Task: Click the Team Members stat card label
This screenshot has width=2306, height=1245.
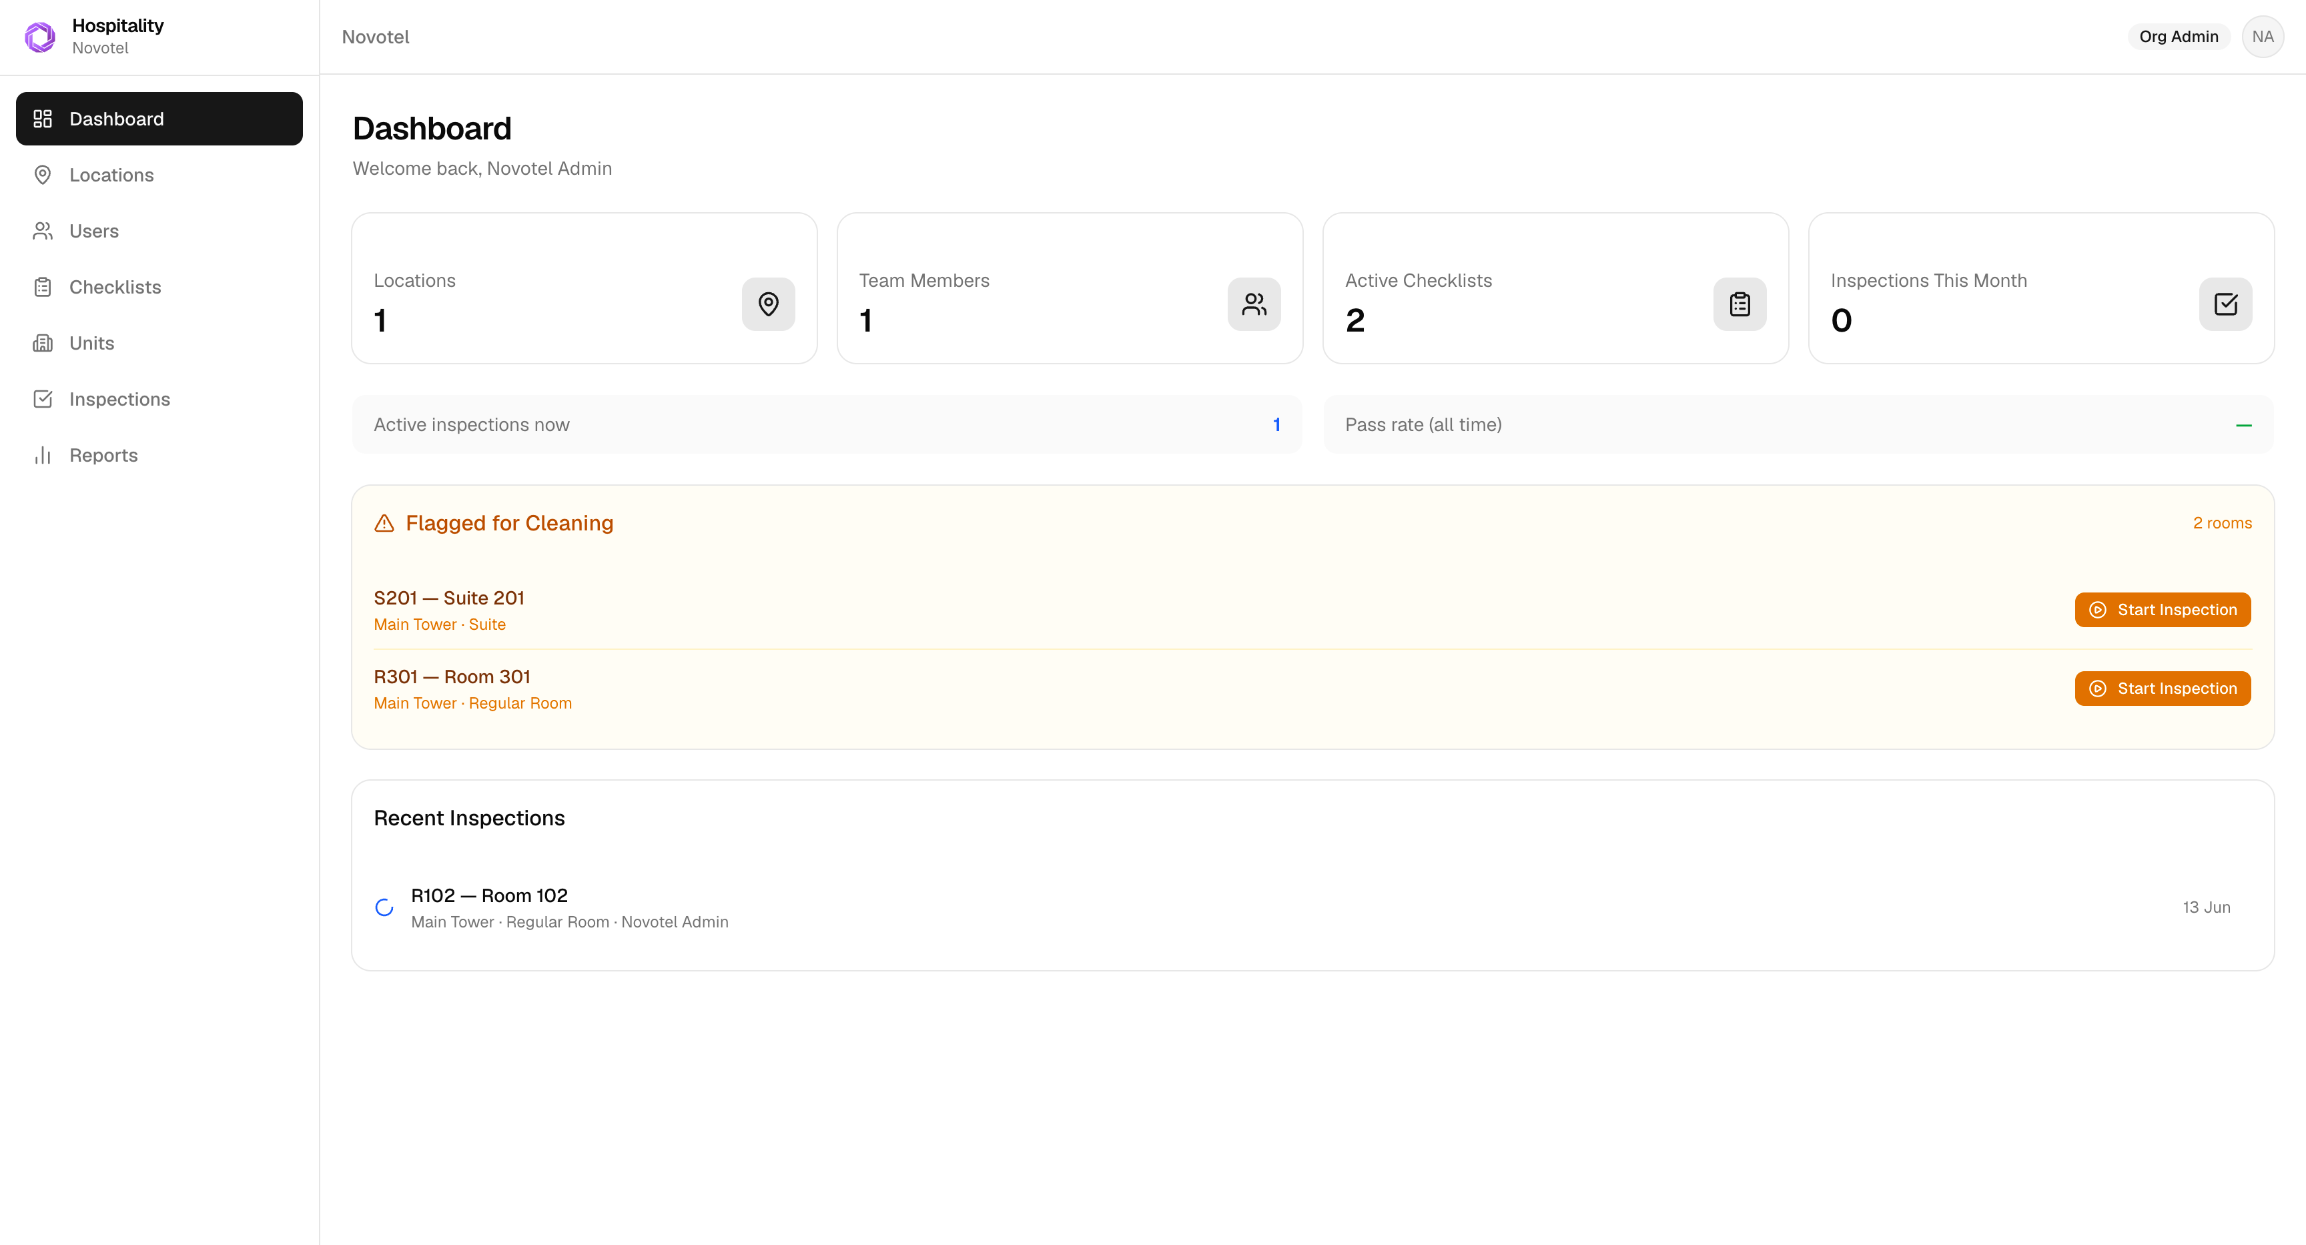Action: pos(924,281)
